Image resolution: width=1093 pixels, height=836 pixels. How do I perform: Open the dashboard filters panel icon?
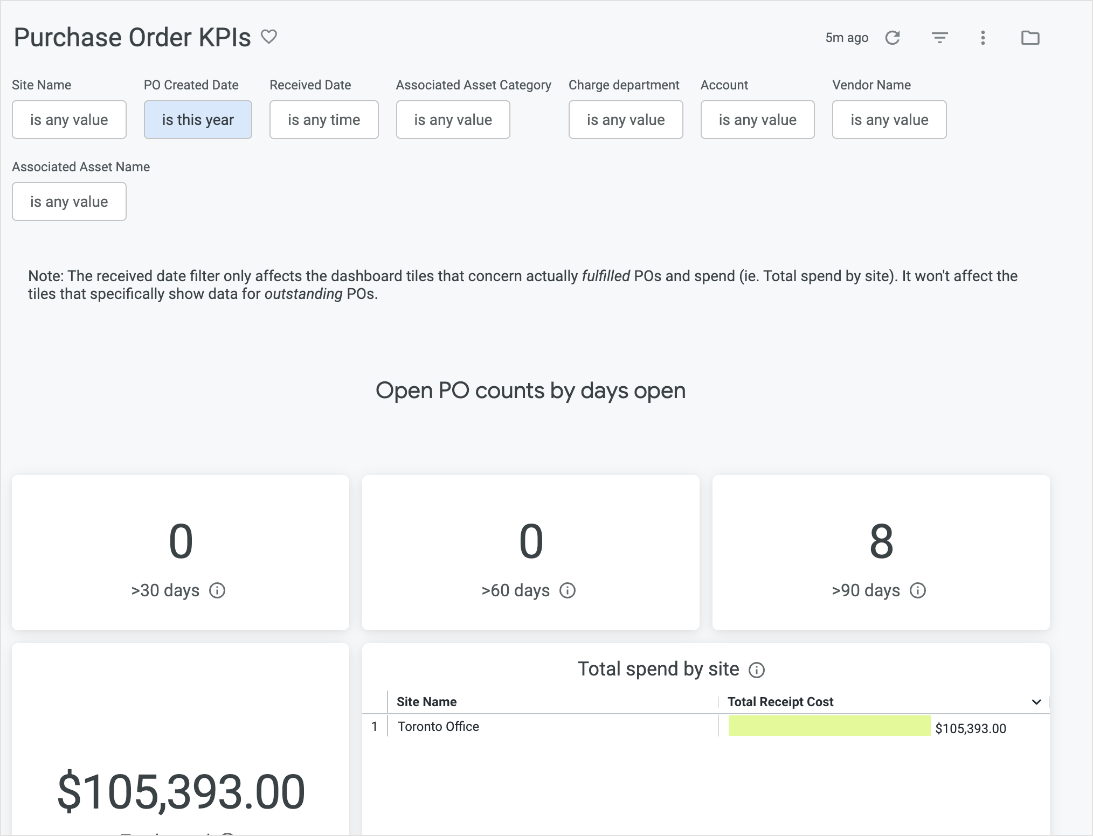pos(939,37)
